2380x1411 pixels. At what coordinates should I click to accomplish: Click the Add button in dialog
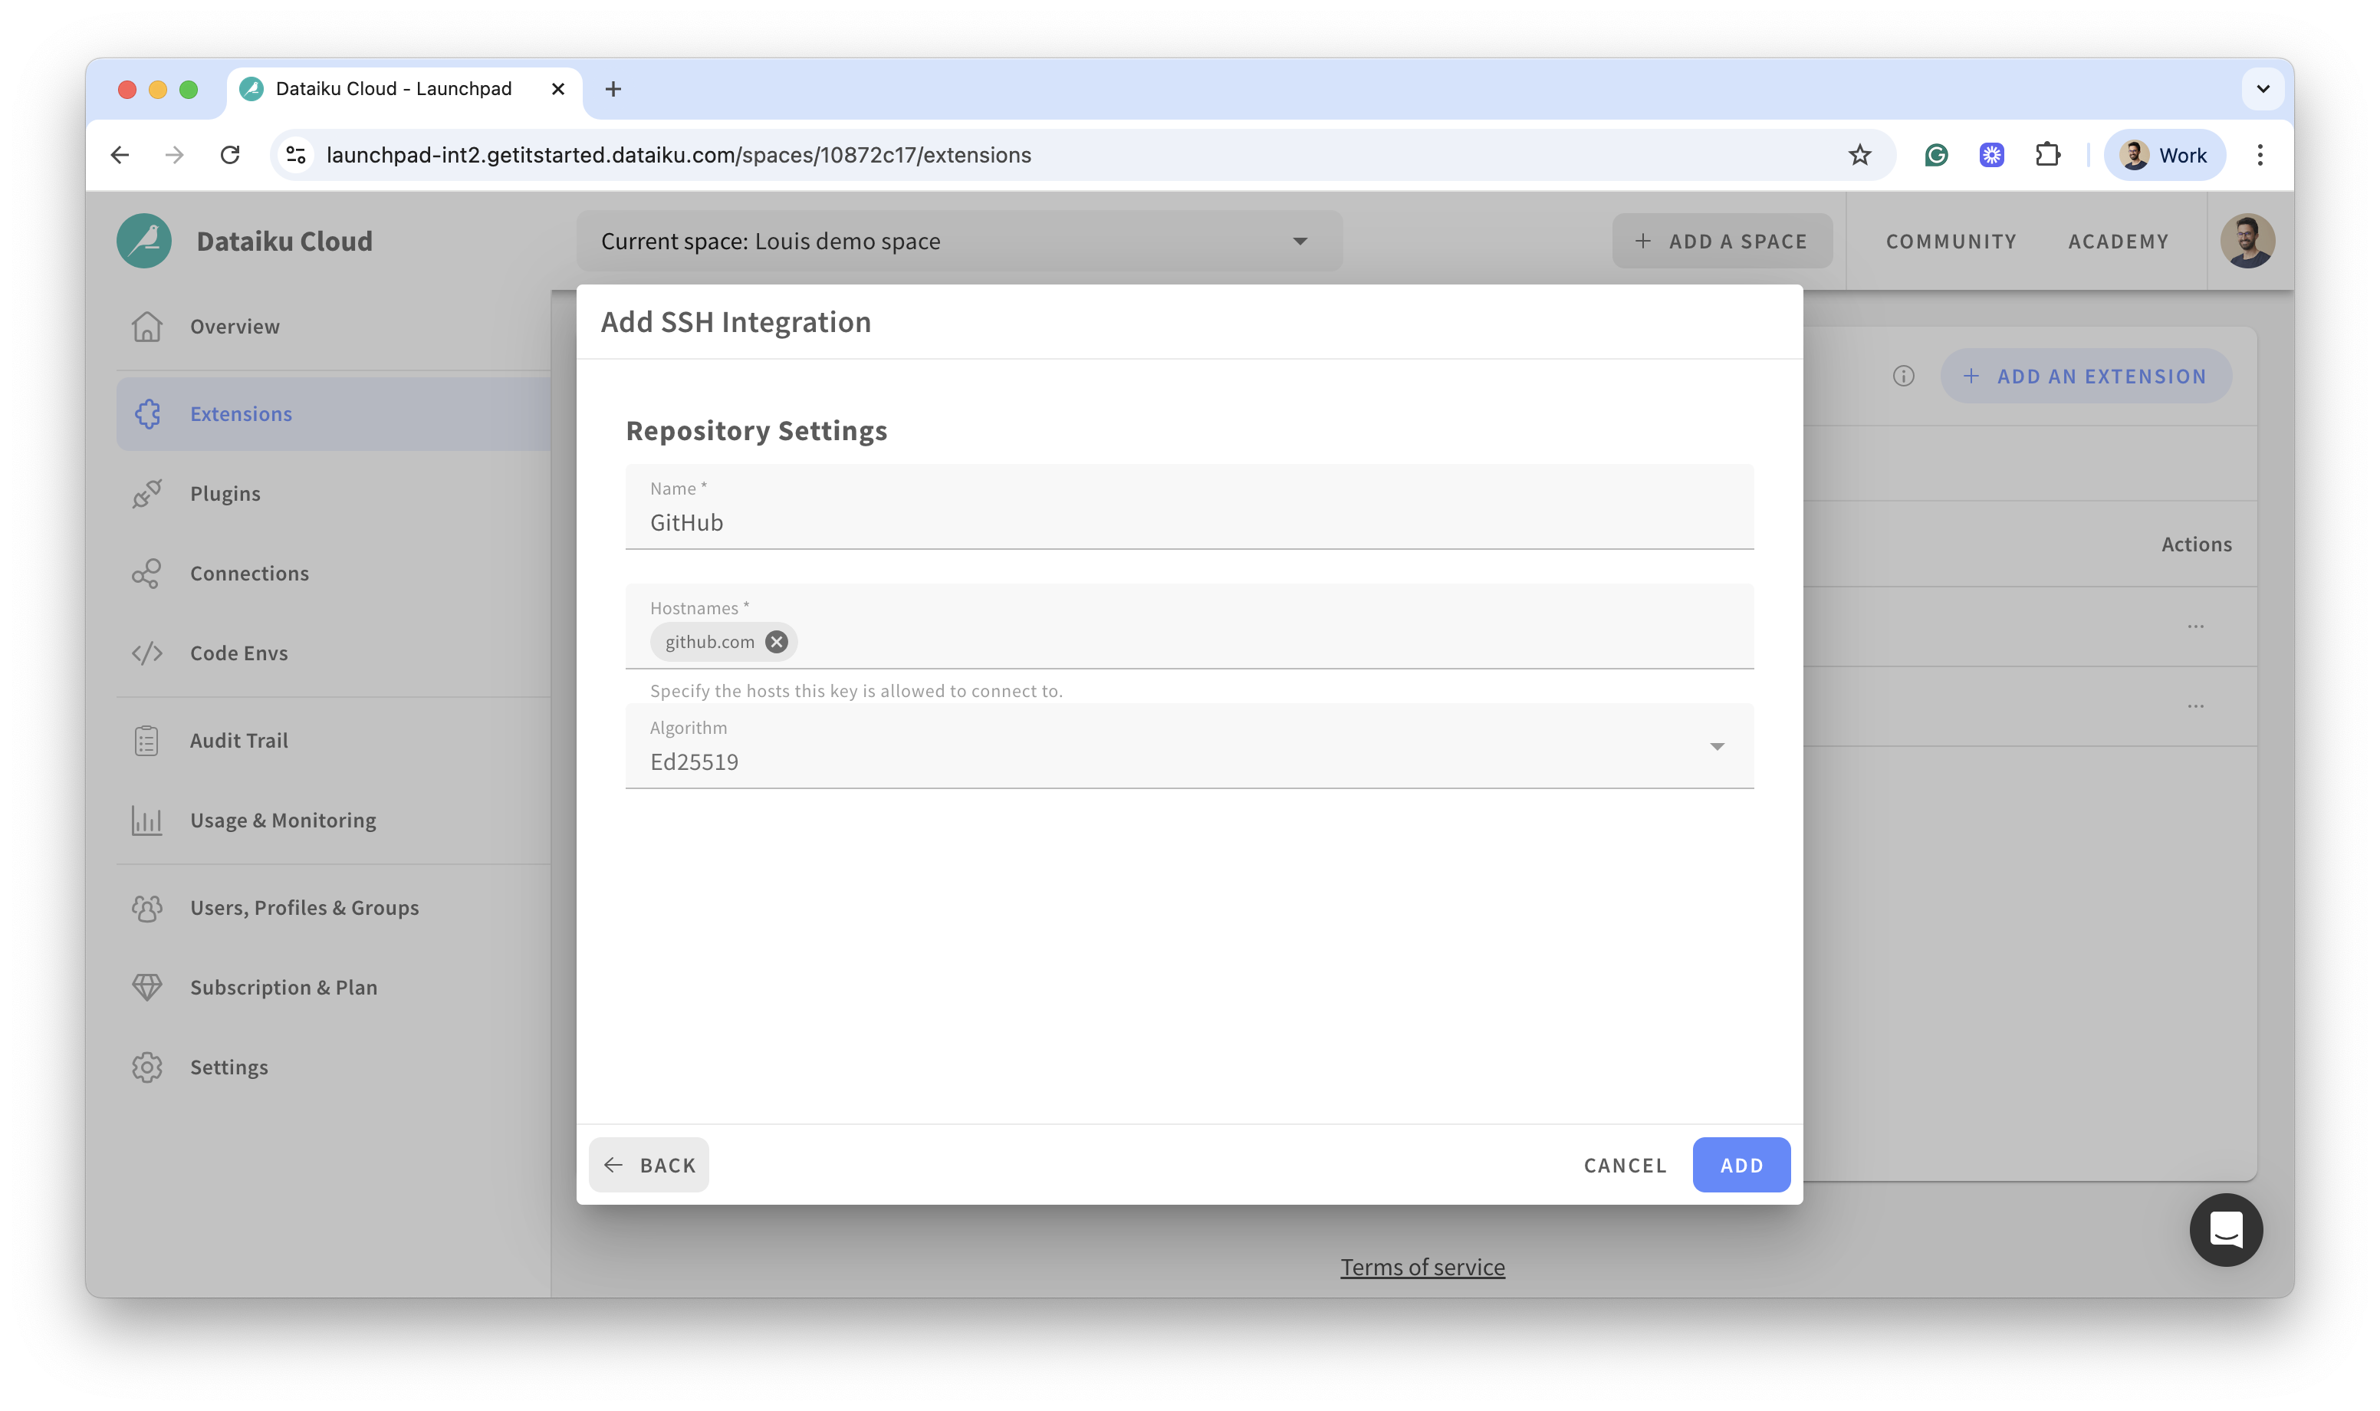pyautogui.click(x=1741, y=1165)
